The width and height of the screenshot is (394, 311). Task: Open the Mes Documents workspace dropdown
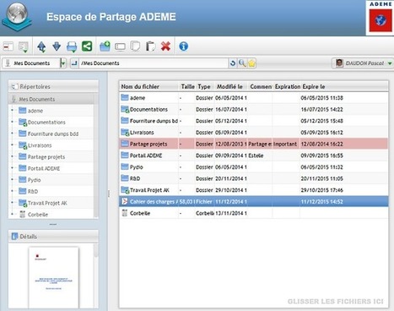[x=63, y=63]
